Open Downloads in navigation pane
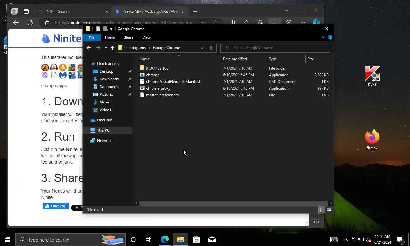Screen dimensions: 410x246 click(109, 79)
